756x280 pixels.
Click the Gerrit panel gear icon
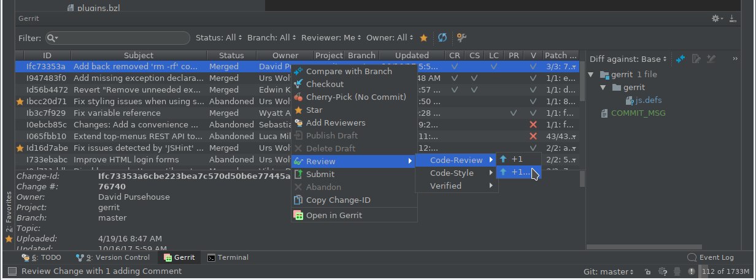pyautogui.click(x=717, y=19)
